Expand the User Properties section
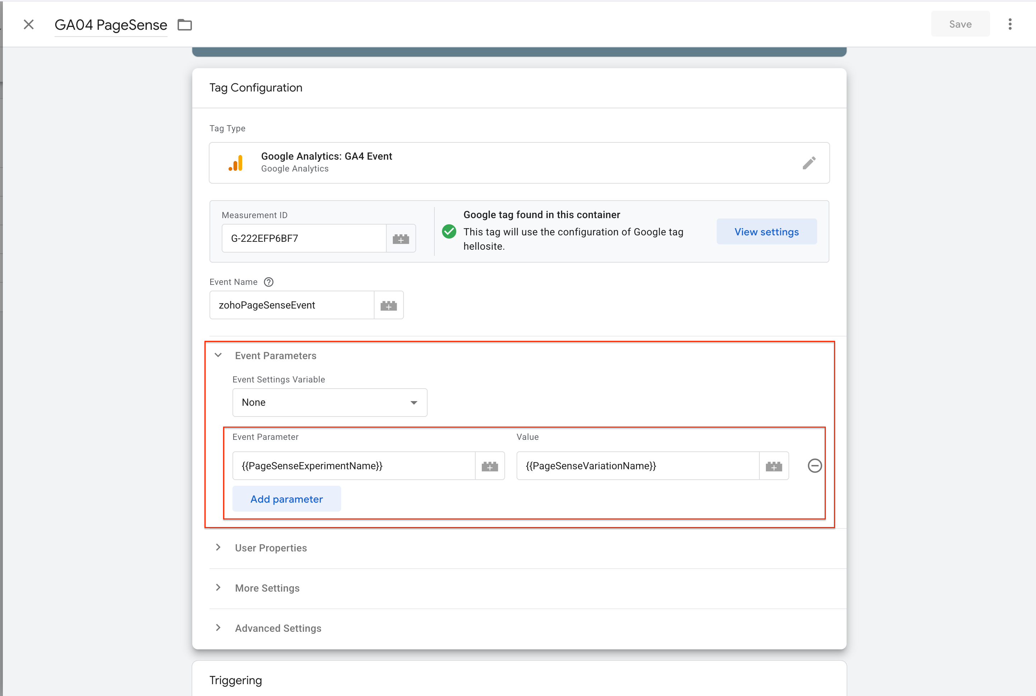The height and width of the screenshot is (696, 1036). click(218, 547)
